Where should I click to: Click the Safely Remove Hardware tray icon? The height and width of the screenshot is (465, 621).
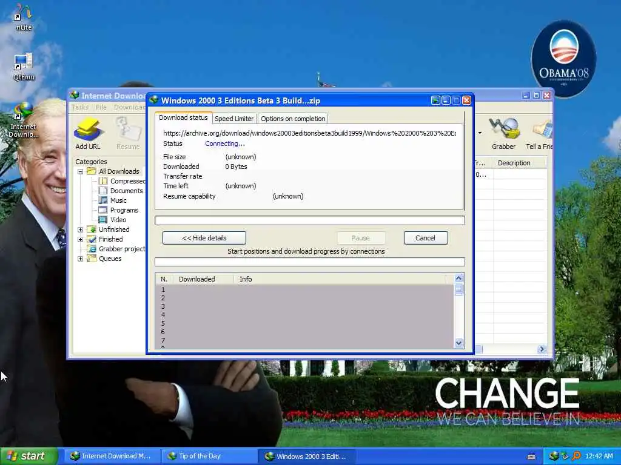click(565, 456)
